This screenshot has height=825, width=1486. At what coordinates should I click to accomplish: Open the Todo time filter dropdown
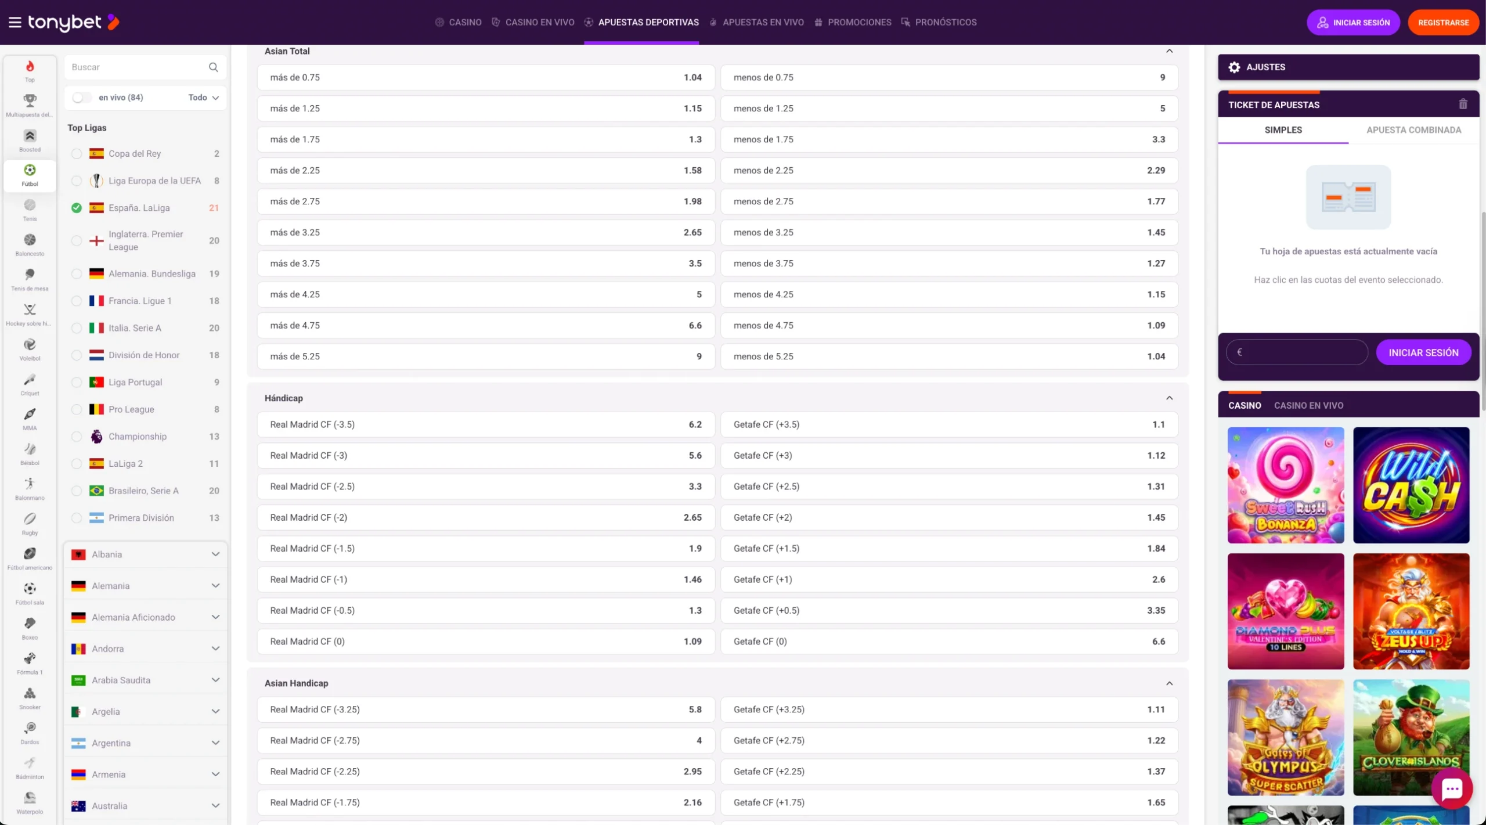203,98
